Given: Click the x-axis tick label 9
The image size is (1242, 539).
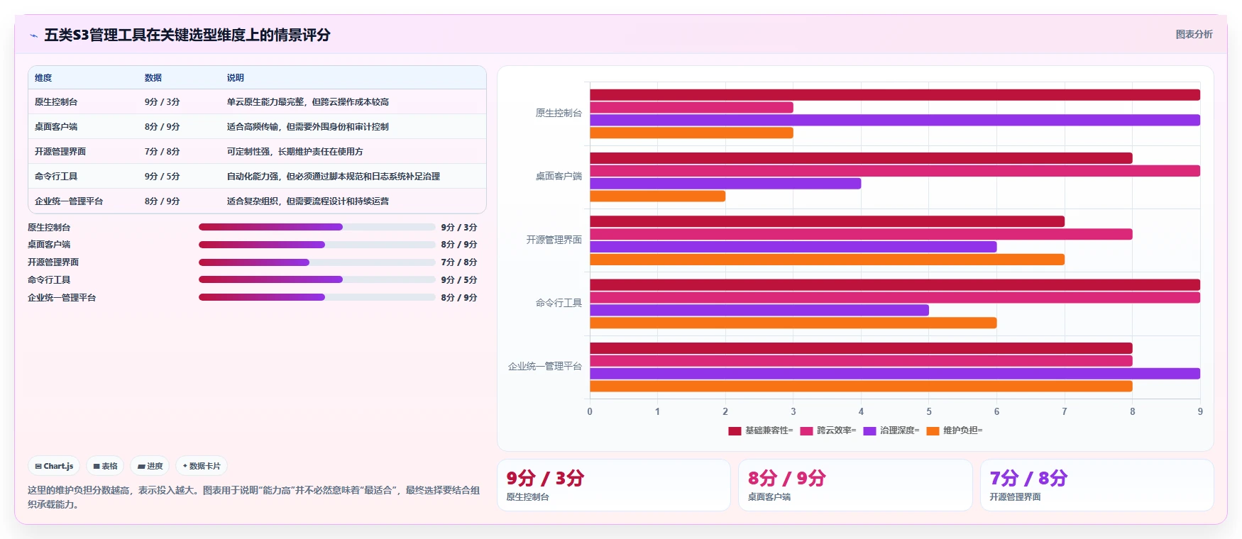Looking at the screenshot, I should 1200,411.
